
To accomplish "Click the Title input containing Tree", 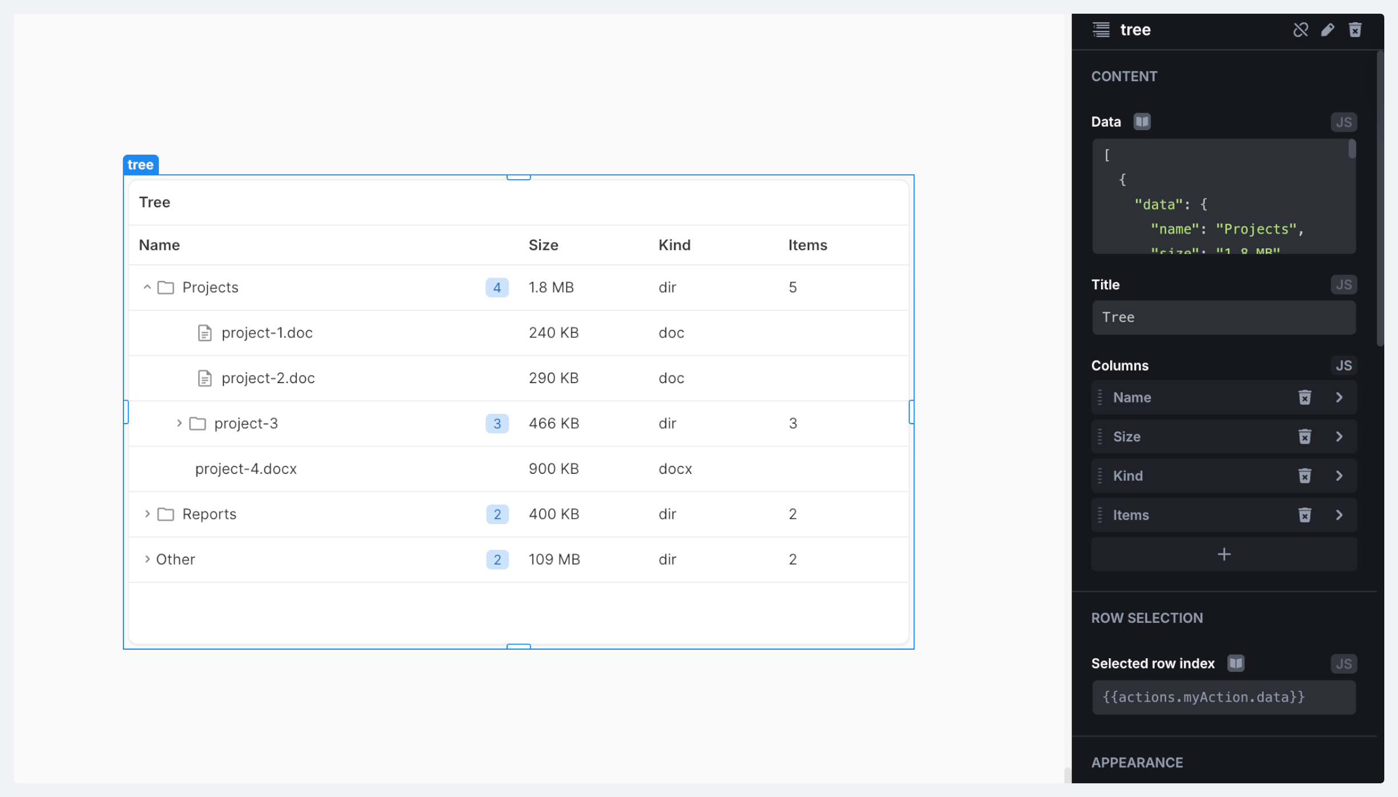I will [1223, 317].
